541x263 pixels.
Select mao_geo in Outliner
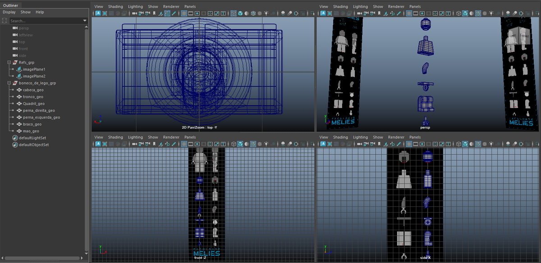pos(31,131)
